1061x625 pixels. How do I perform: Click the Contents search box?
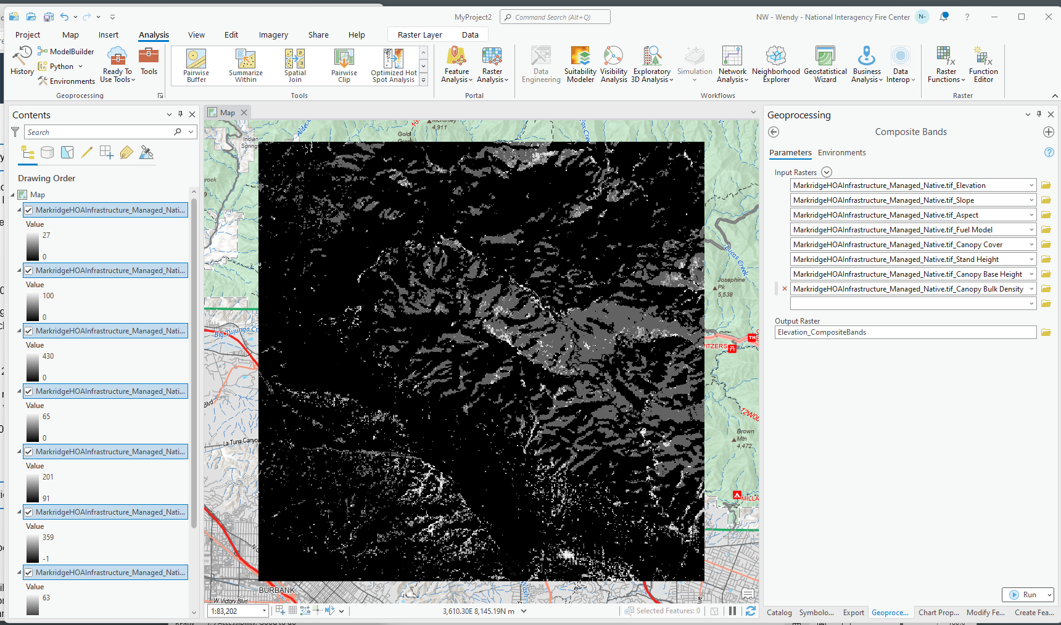pyautogui.click(x=99, y=132)
